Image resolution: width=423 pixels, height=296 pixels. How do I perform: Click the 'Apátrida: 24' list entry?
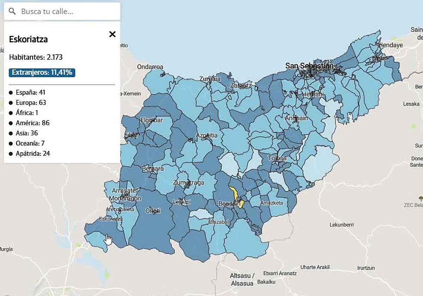[x=33, y=154]
